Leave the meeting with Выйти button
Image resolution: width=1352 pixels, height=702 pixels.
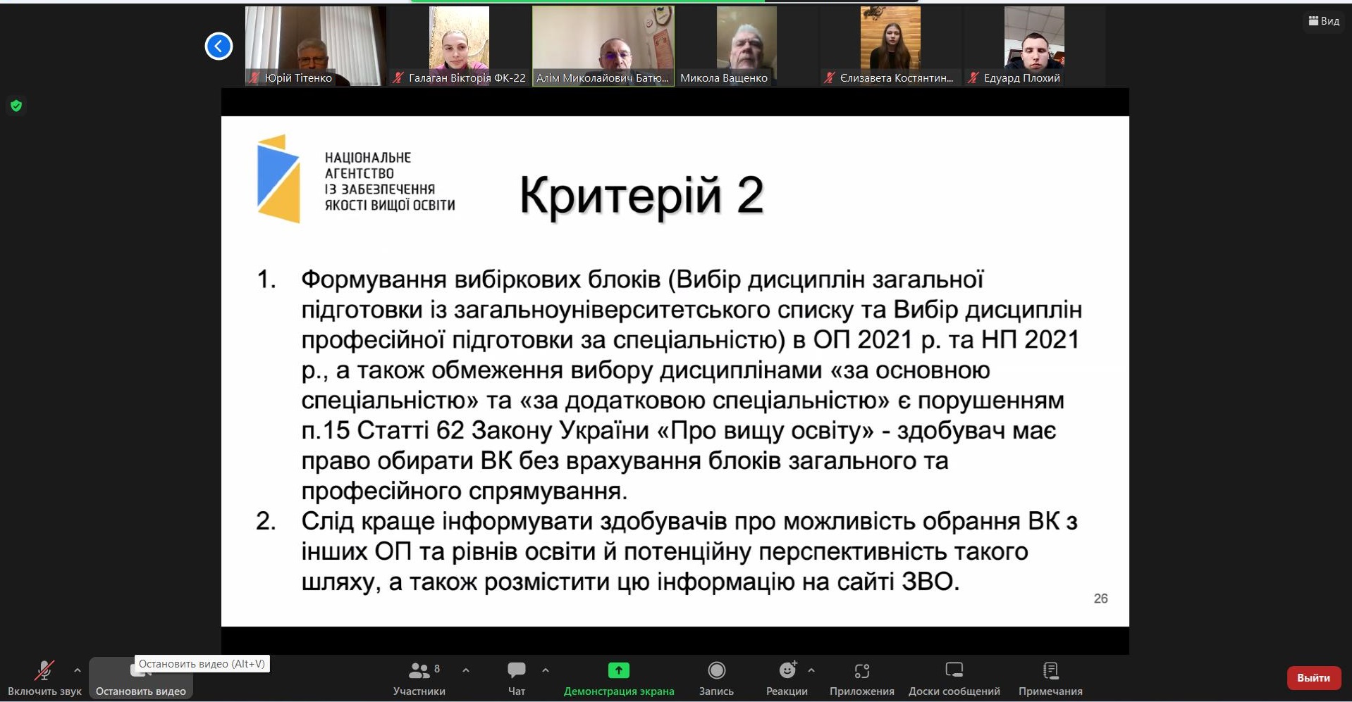click(x=1313, y=677)
